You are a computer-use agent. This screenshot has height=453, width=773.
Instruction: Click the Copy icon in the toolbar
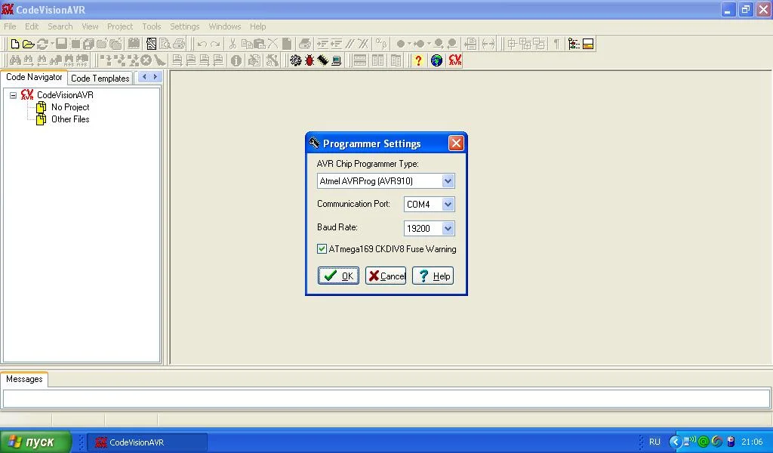pyautogui.click(x=247, y=45)
